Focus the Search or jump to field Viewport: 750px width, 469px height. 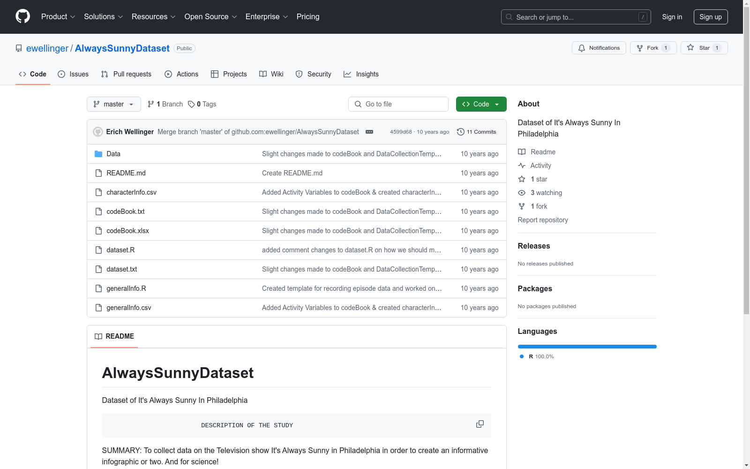[x=576, y=17]
